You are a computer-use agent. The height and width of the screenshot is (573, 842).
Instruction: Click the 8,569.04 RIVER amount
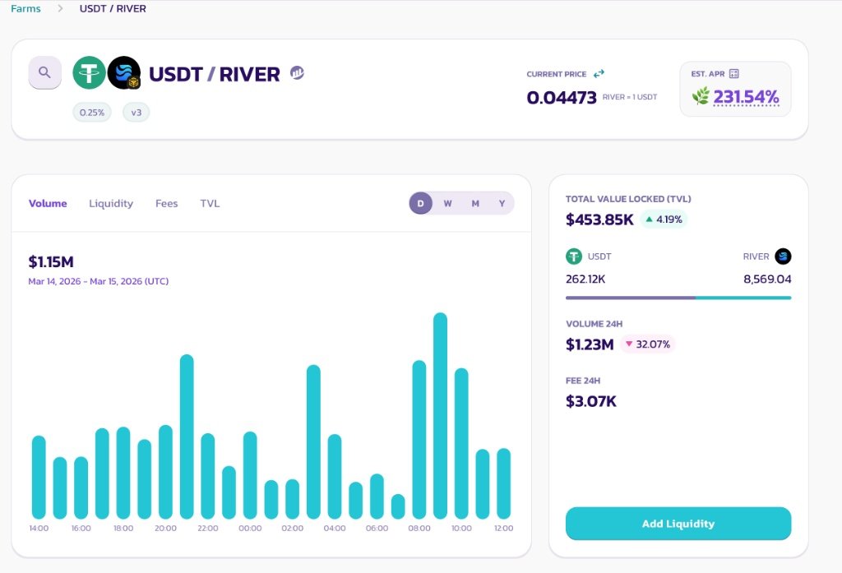pos(767,279)
